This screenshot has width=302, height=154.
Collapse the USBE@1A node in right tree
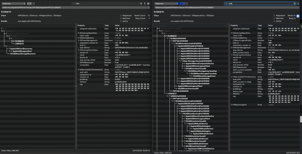point(167,94)
